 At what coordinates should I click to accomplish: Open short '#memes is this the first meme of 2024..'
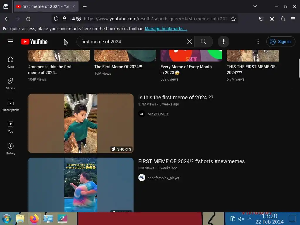point(50,70)
